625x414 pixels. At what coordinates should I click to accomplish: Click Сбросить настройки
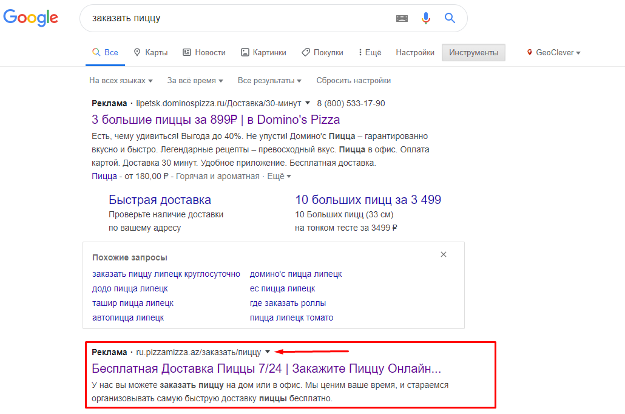(x=354, y=81)
